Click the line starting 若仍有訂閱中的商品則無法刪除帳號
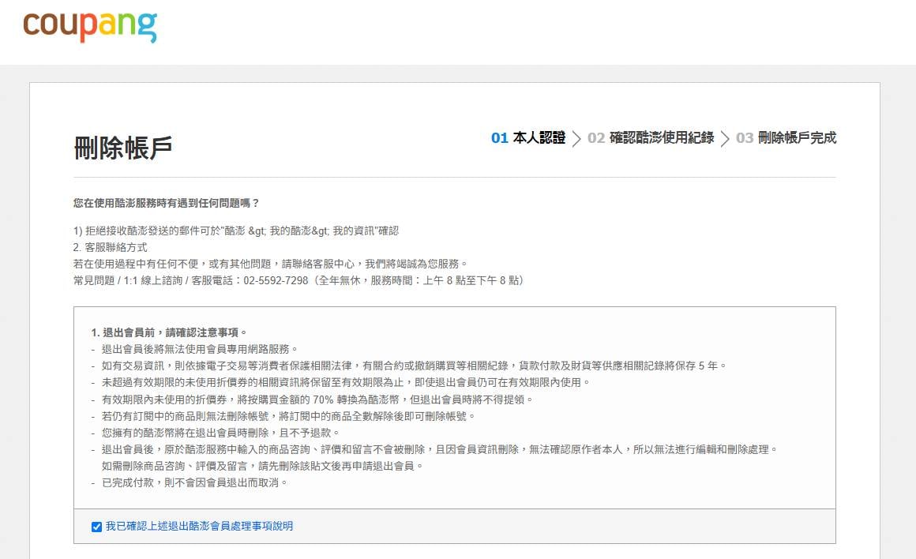Viewport: 916px width, 559px height. [x=288, y=416]
